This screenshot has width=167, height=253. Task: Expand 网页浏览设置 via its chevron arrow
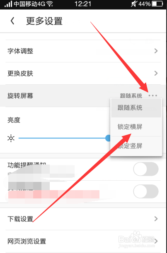click(x=156, y=241)
